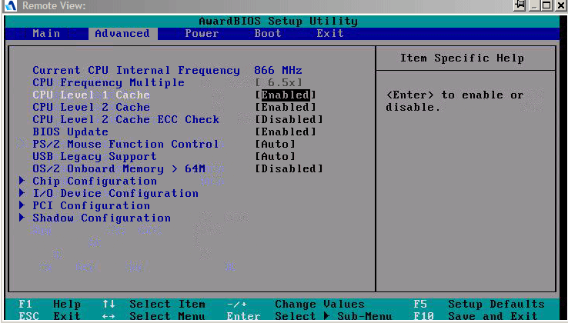
Task: Click the 866 MHz frequency value
Action: tap(278, 70)
